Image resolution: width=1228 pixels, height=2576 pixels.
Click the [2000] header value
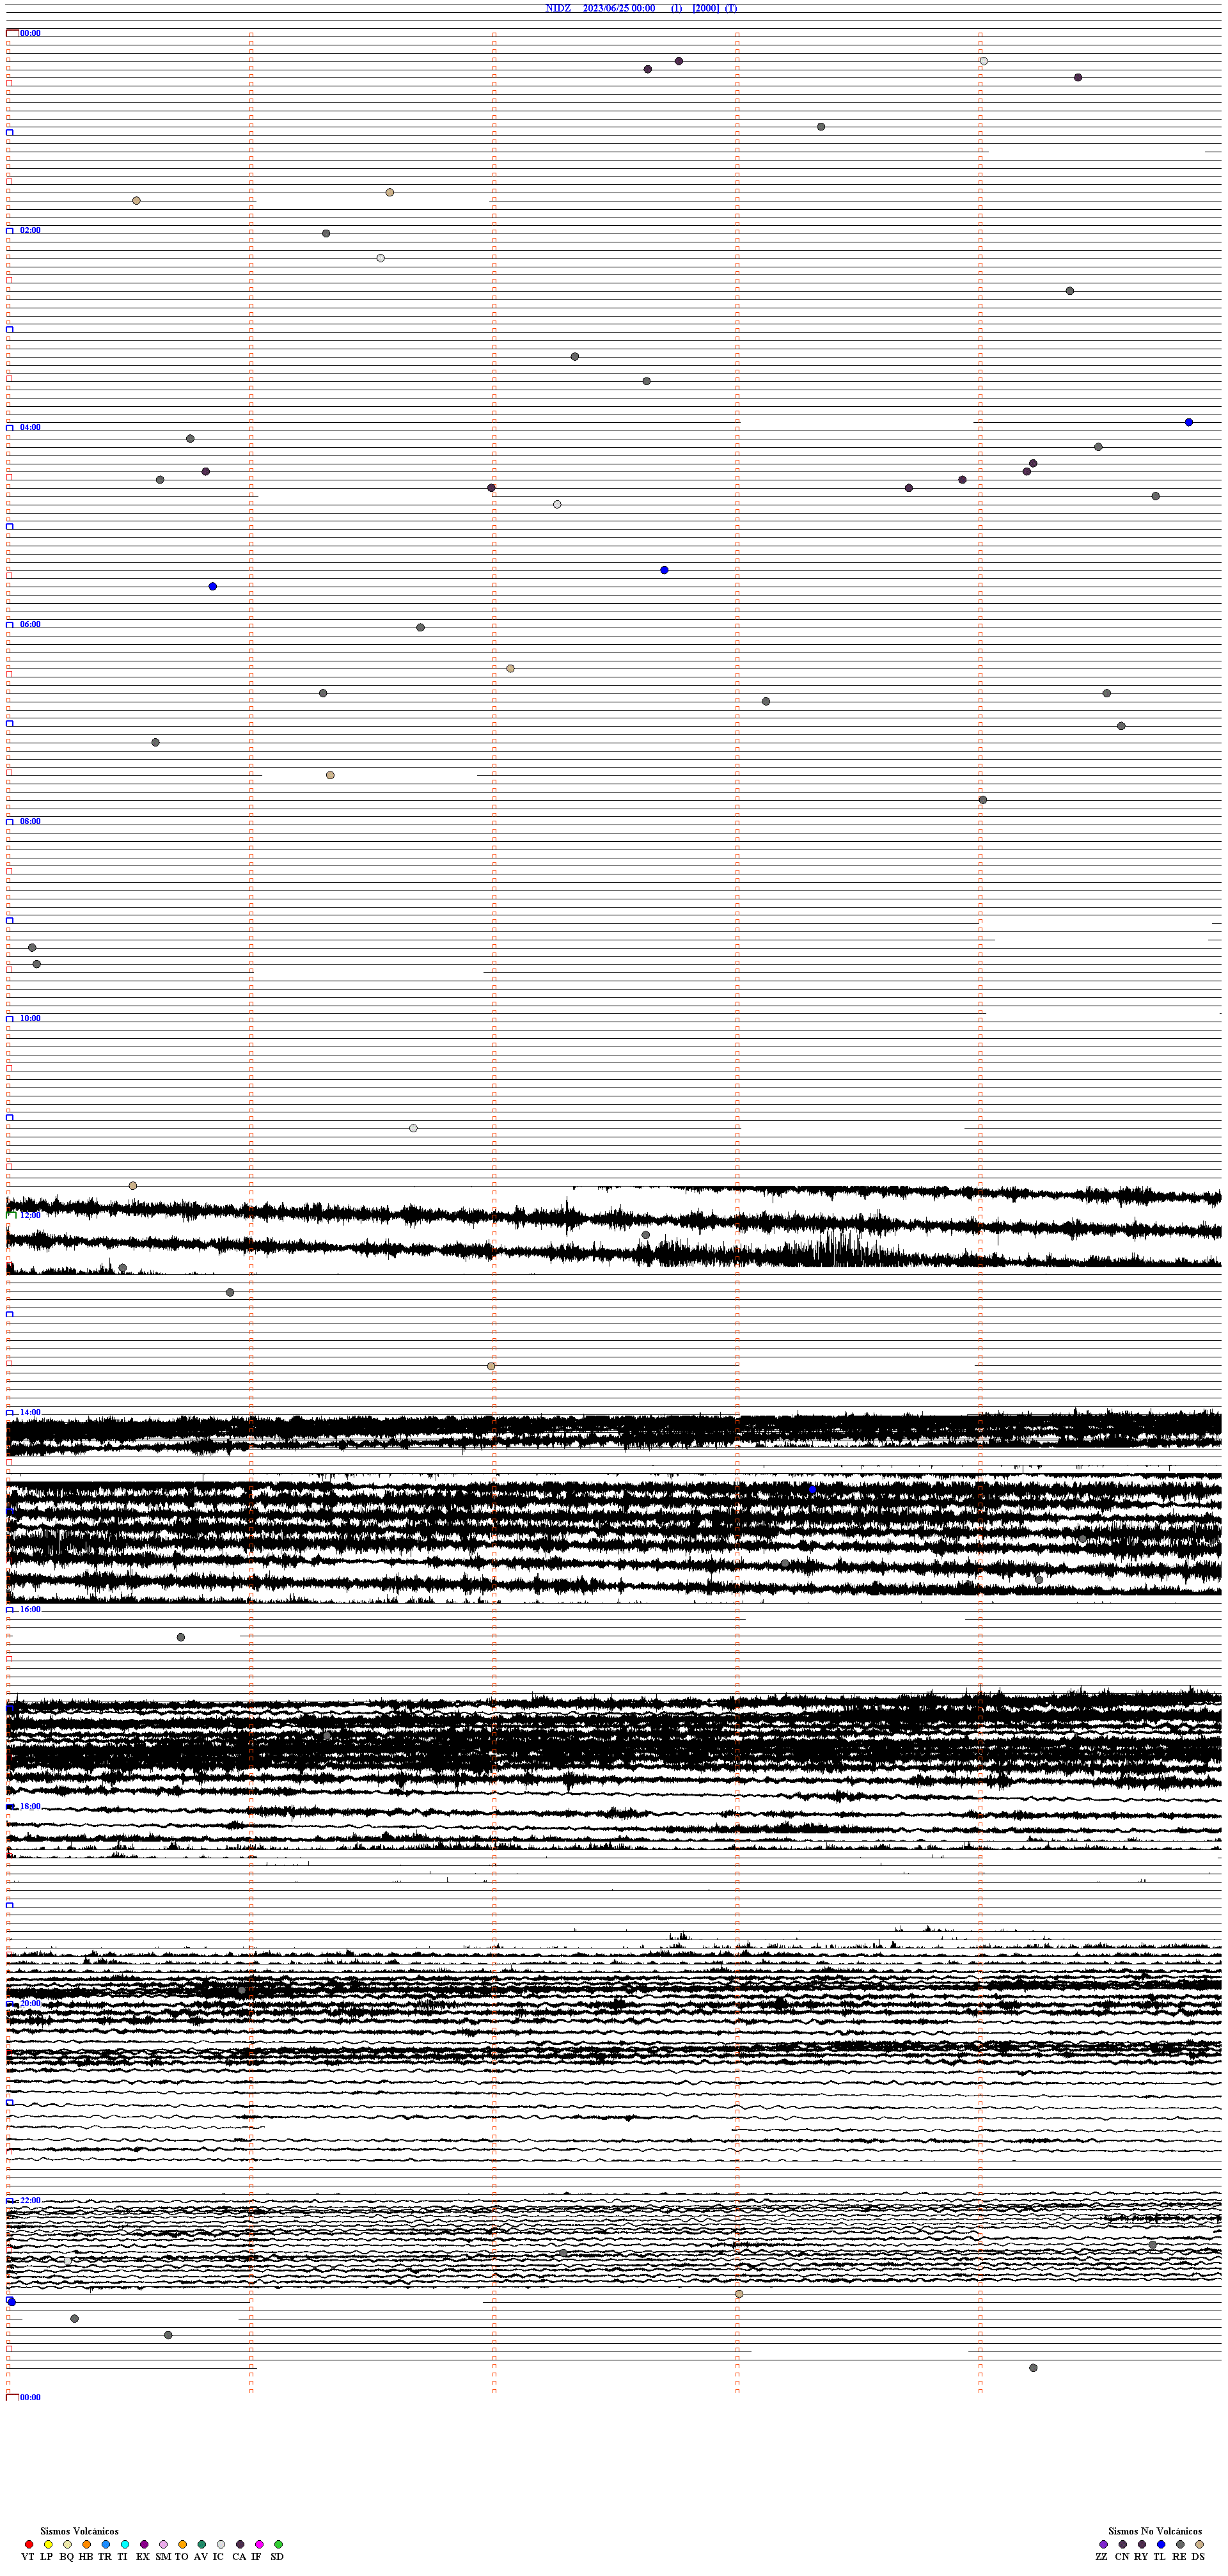(705, 8)
